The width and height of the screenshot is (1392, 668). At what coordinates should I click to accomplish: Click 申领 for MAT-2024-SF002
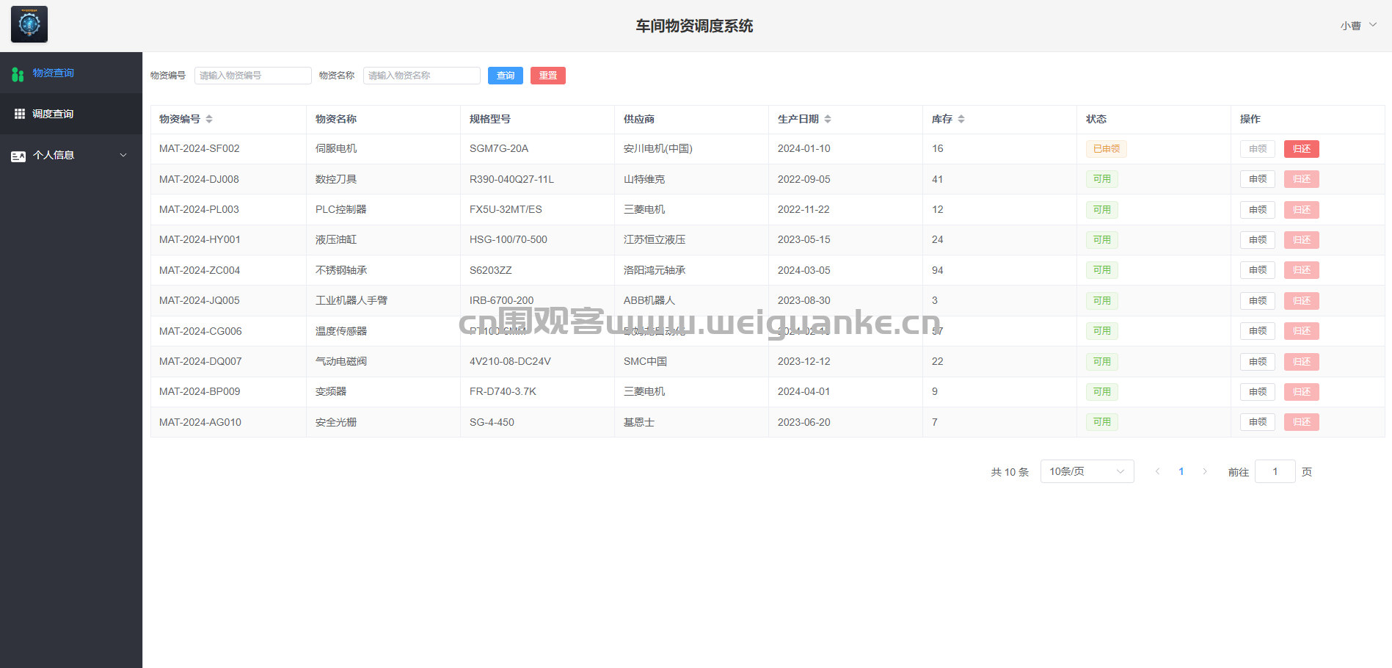tap(1258, 149)
